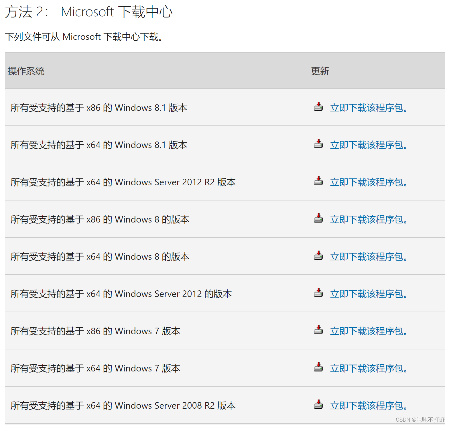The height and width of the screenshot is (425, 449).
Task: Select text x64 的 Windows Server 2008 R2 版本
Action: [x=161, y=406]
